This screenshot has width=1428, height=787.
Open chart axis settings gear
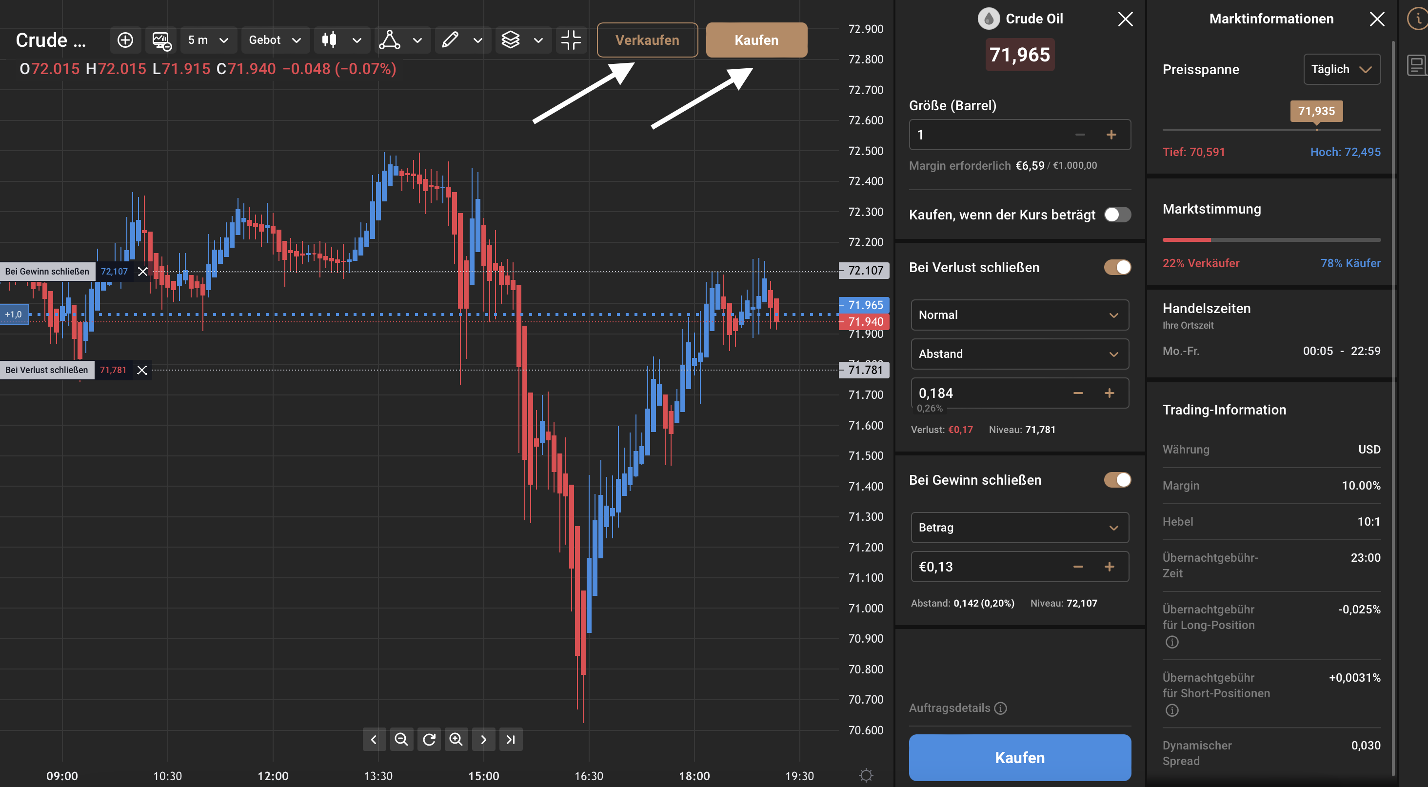click(866, 775)
